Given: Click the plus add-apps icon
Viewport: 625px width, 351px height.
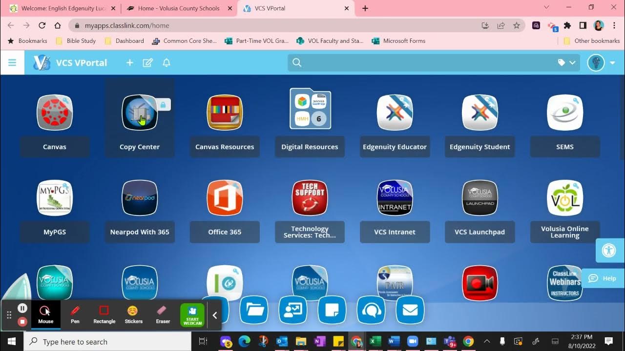Looking at the screenshot, I should (x=130, y=63).
